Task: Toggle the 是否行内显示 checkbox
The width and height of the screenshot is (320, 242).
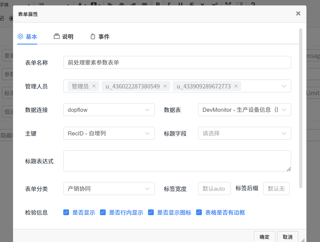Action: click(103, 212)
